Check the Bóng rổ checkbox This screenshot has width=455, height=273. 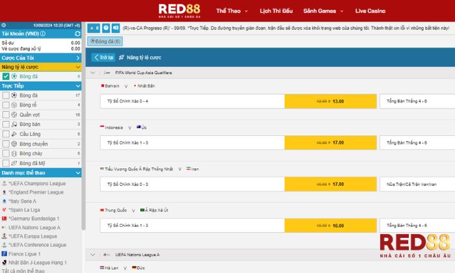pyautogui.click(x=6, y=105)
